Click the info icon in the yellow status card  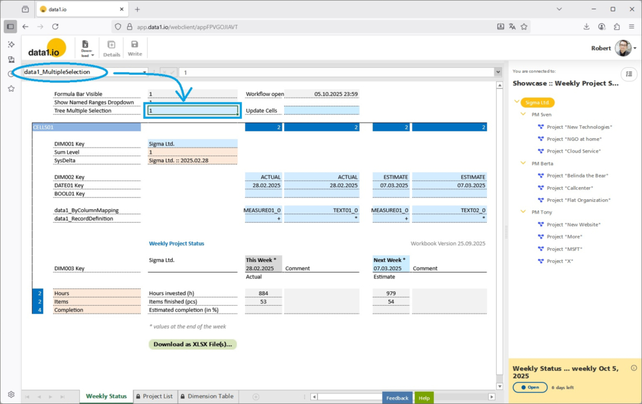(x=634, y=368)
